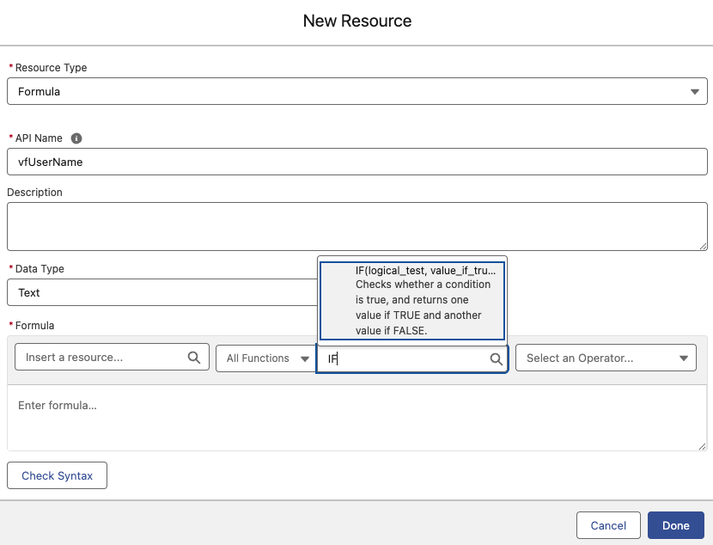Image resolution: width=713 pixels, height=545 pixels.
Task: Select the IF(logical_test...) function suggestion
Action: (412, 301)
